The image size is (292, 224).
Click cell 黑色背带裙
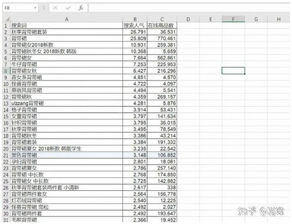[x=67, y=155]
